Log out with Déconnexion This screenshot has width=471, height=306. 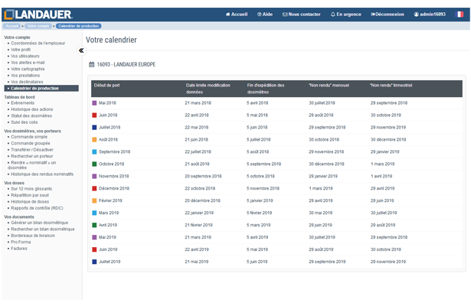coord(386,14)
